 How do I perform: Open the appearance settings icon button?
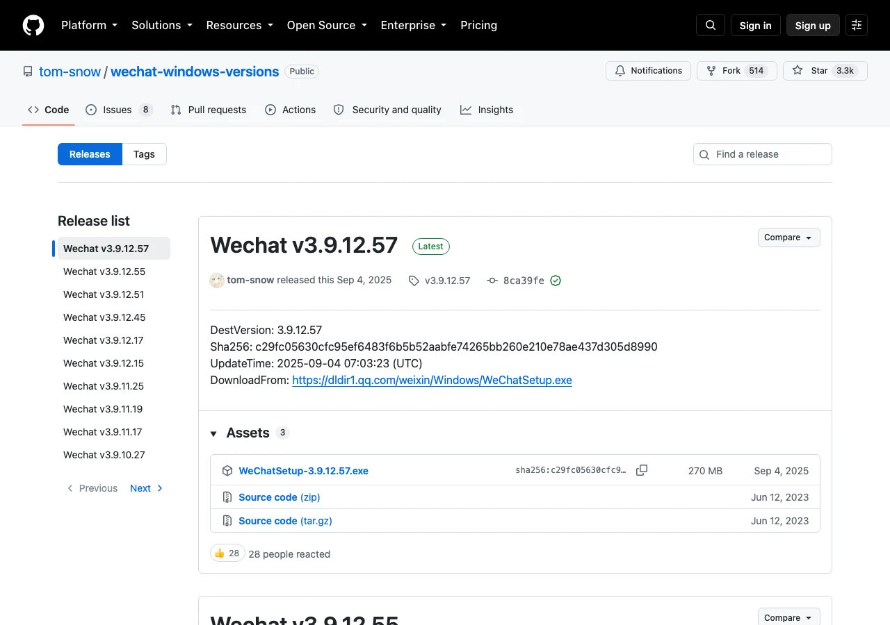pos(857,25)
